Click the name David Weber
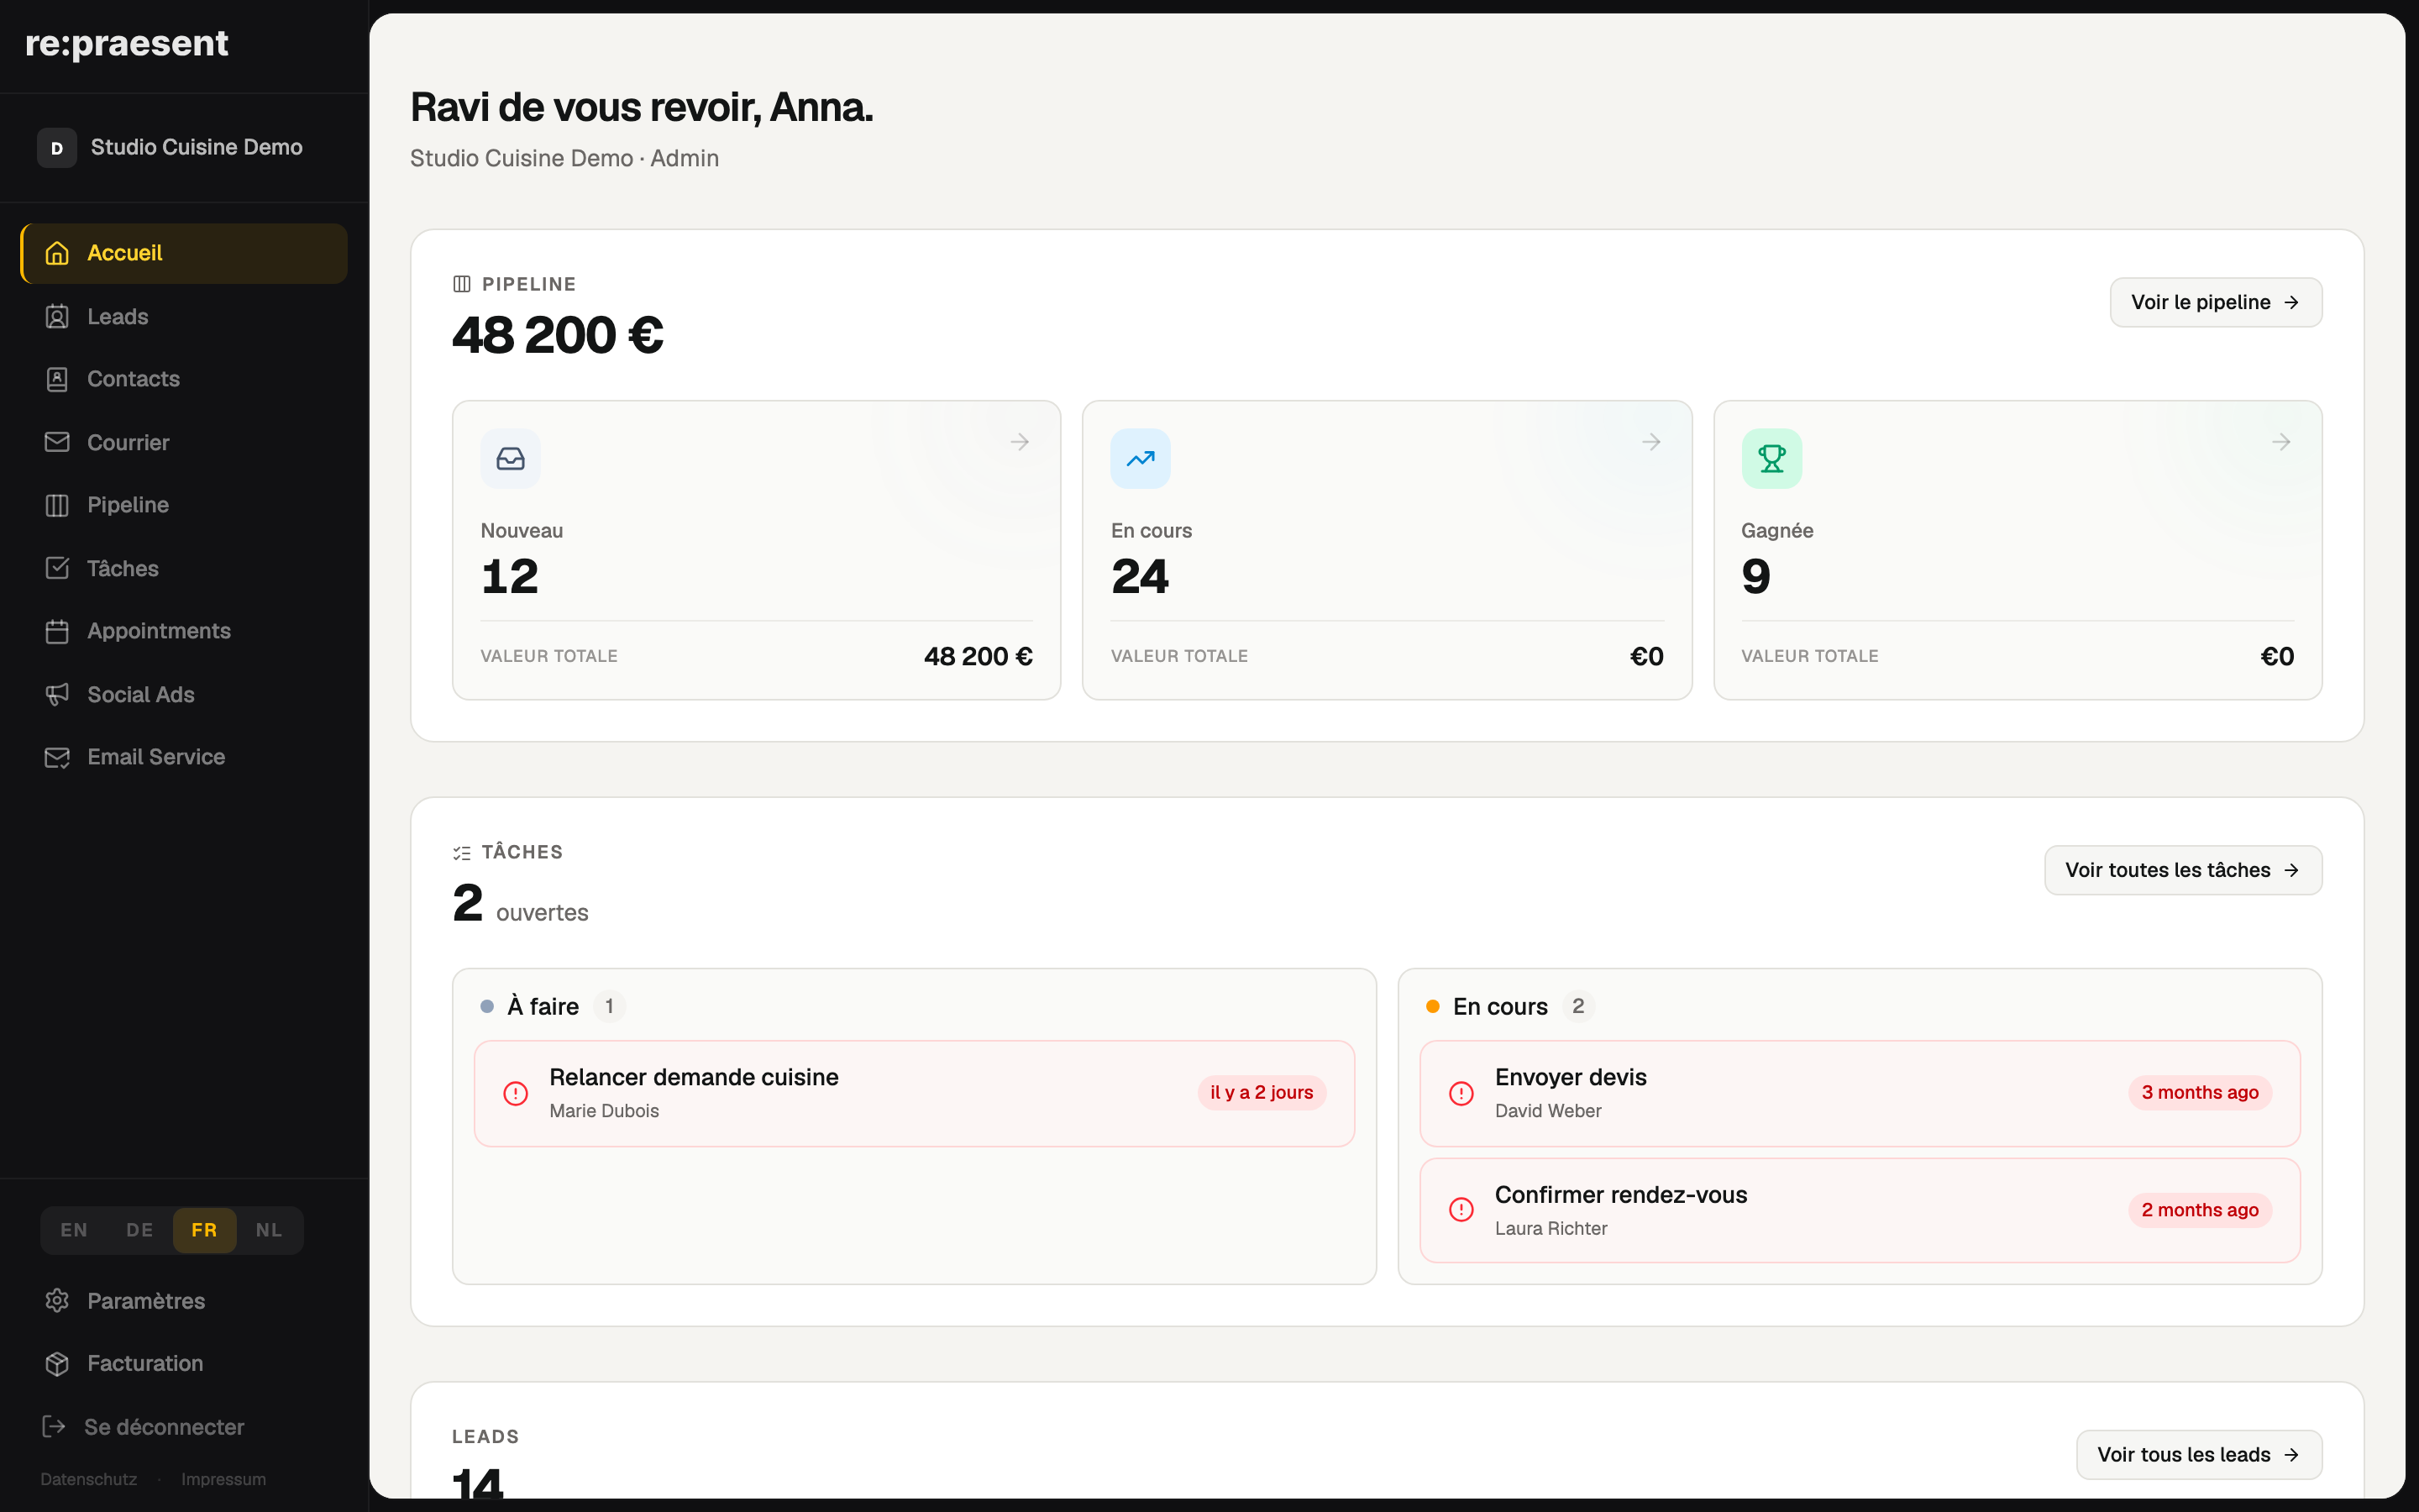Viewport: 2419px width, 1512px height. pos(1547,1111)
